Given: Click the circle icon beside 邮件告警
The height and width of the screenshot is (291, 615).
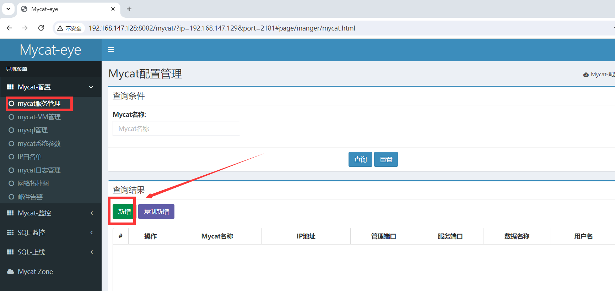Looking at the screenshot, I should pyautogui.click(x=11, y=197).
